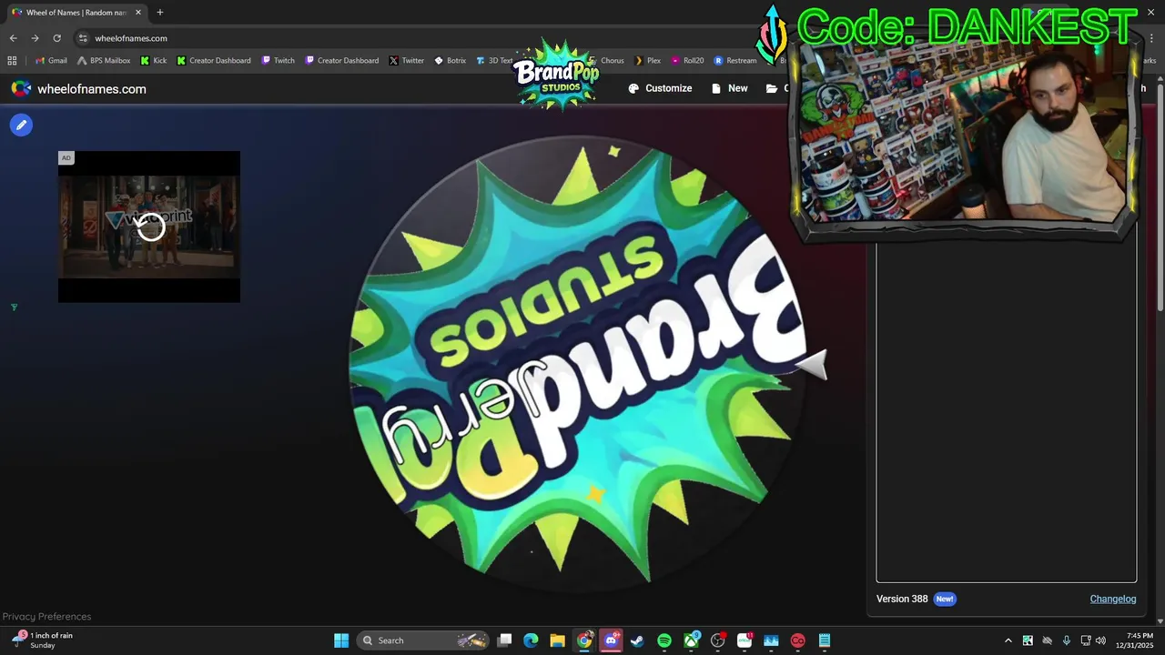Image resolution: width=1165 pixels, height=655 pixels.
Task: Switch to Chrome in taskbar
Action: coord(584,640)
